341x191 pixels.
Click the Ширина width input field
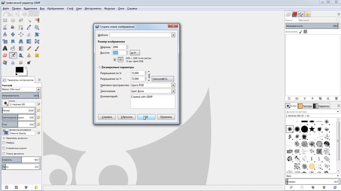pyautogui.click(x=119, y=47)
